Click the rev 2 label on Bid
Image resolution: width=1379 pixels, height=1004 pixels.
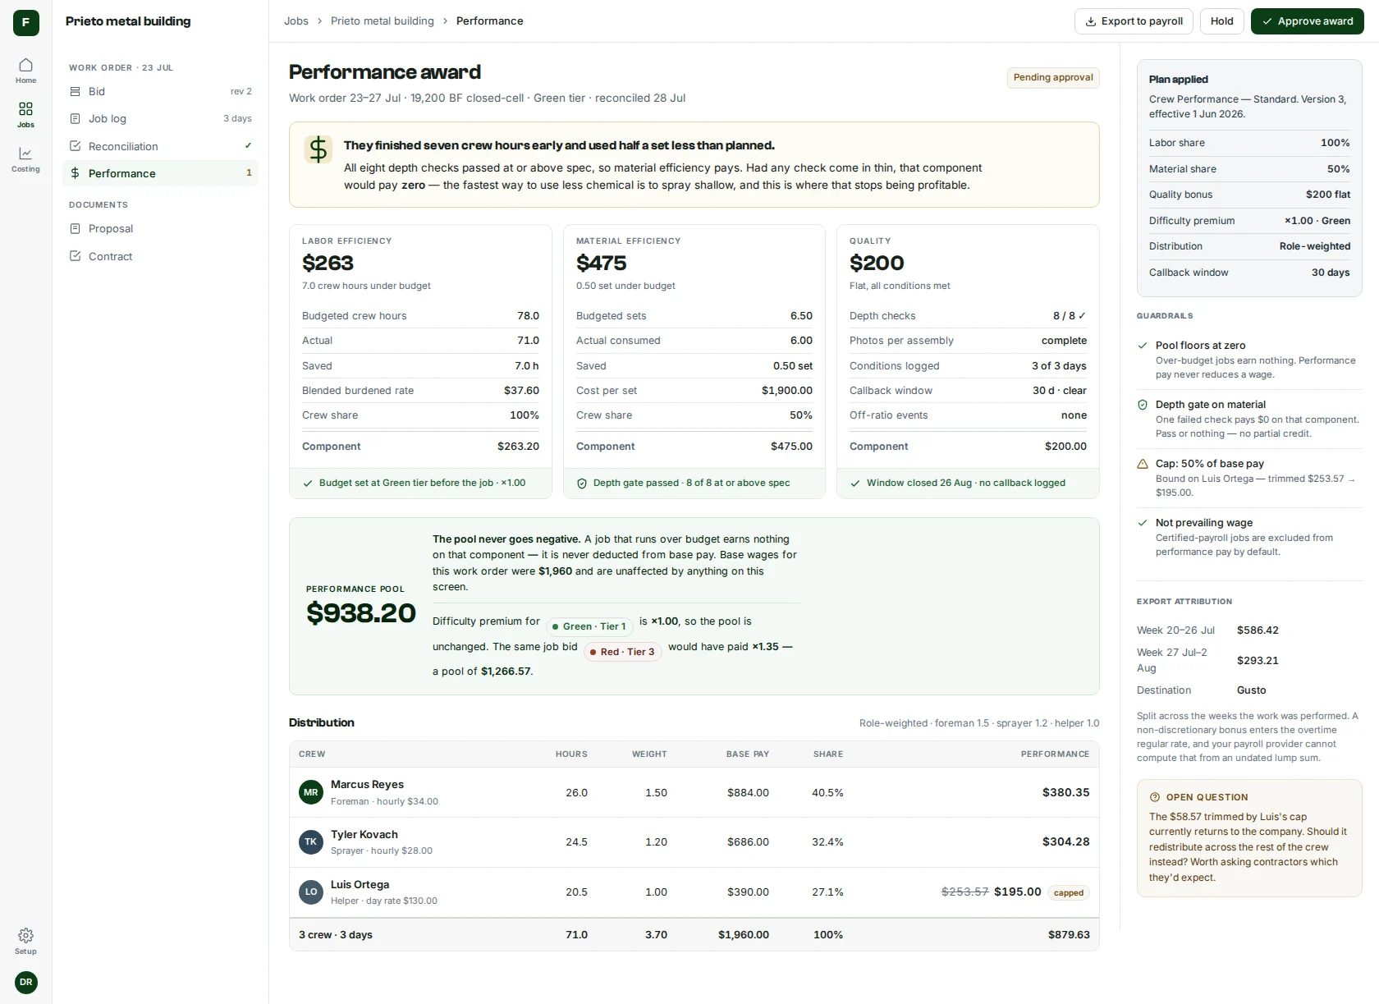coord(241,91)
